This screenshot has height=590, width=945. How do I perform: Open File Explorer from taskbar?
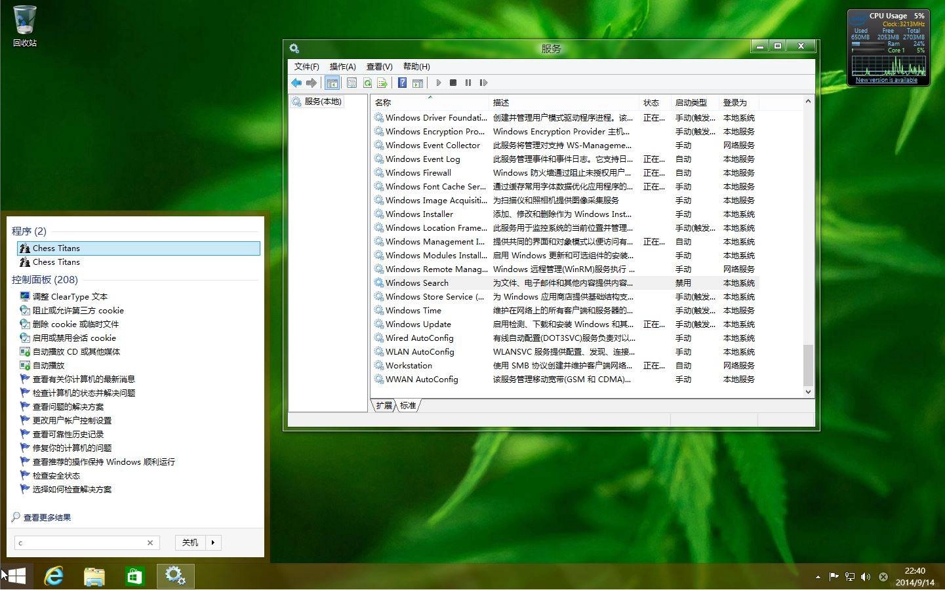(94, 576)
